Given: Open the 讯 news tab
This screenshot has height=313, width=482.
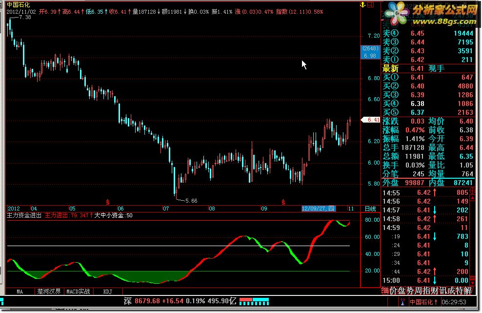Looking at the screenshot, I should coord(443,291).
